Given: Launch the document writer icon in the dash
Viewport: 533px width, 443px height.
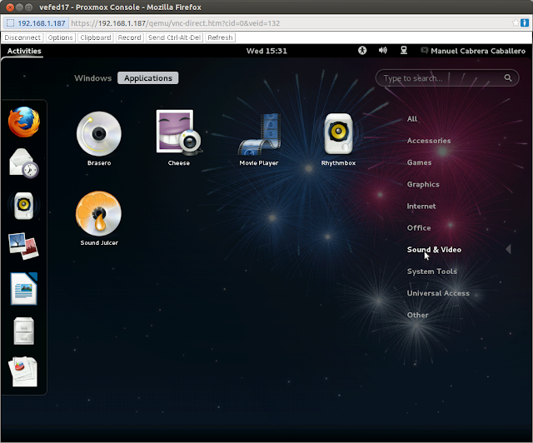Looking at the screenshot, I should 24,288.
